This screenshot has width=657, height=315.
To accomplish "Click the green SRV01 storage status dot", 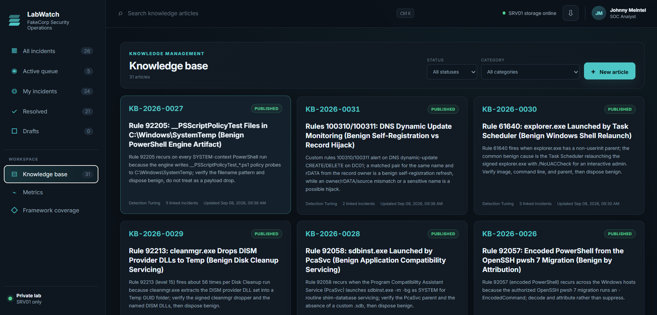I will (x=504, y=13).
